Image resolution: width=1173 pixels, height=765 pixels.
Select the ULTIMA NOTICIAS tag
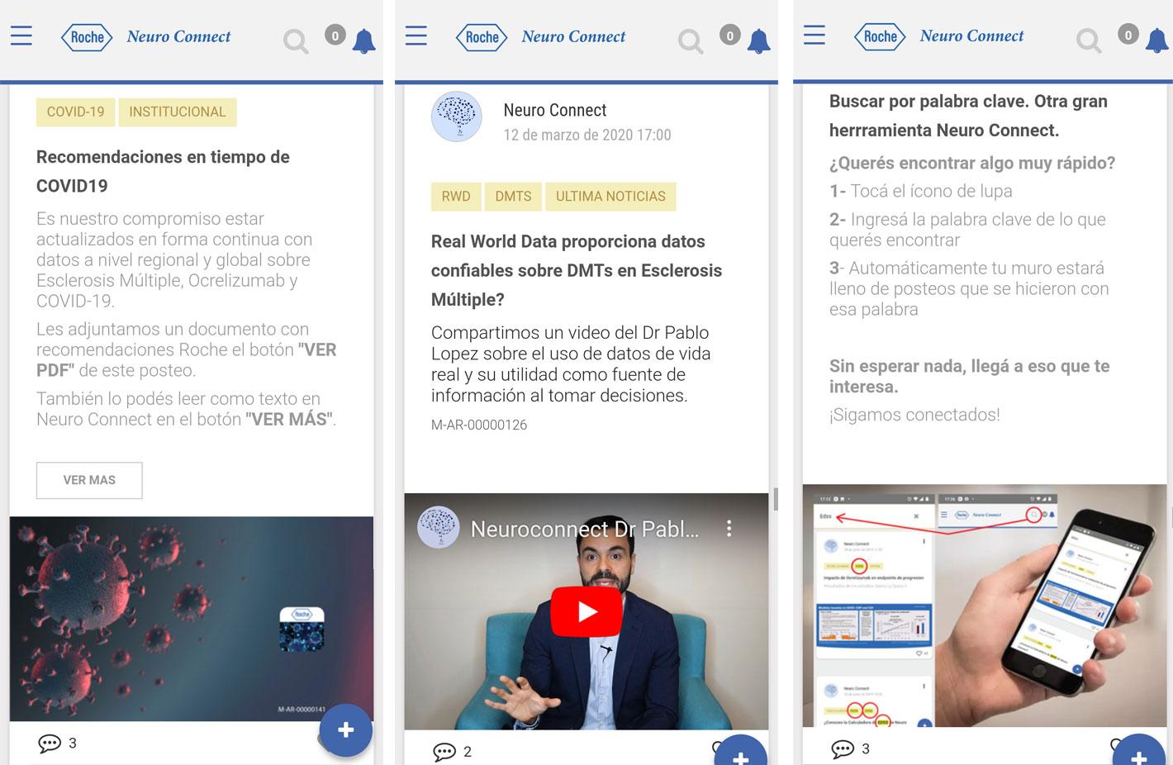pos(610,197)
